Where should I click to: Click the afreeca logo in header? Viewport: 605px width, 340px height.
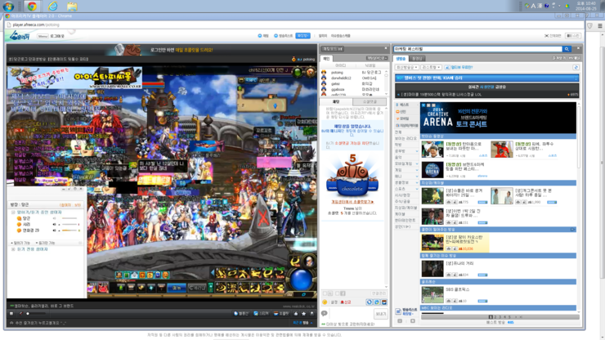click(20, 36)
